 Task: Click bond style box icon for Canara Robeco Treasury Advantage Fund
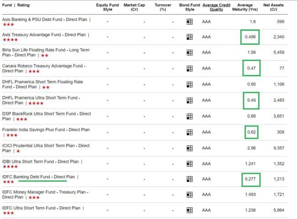pos(190,69)
